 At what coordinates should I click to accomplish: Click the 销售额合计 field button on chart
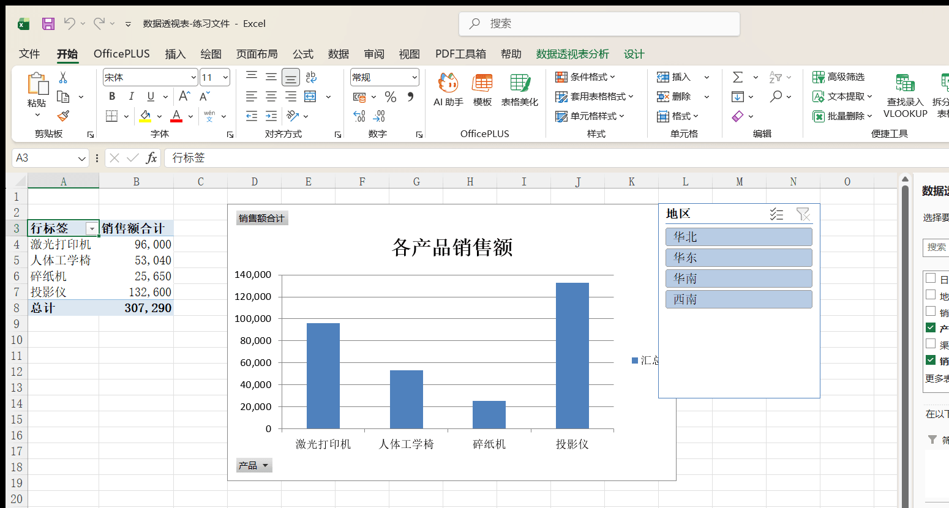point(262,219)
